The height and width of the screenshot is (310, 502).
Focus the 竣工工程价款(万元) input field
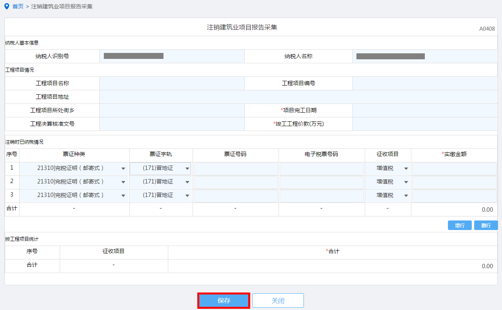(x=425, y=124)
